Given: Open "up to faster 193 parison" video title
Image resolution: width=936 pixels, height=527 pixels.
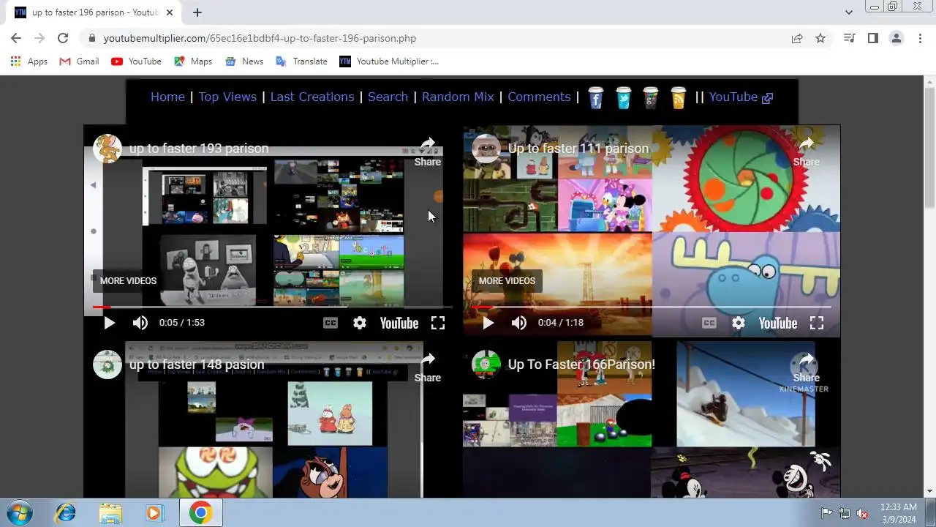Looking at the screenshot, I should (x=199, y=149).
